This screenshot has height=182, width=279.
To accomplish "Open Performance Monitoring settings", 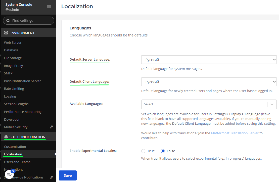I will point(23,112).
